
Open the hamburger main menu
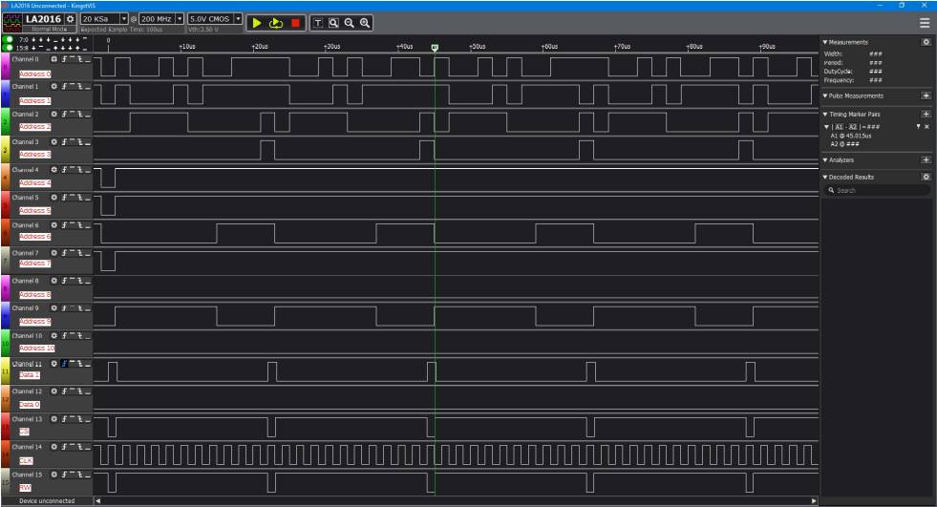click(x=924, y=23)
